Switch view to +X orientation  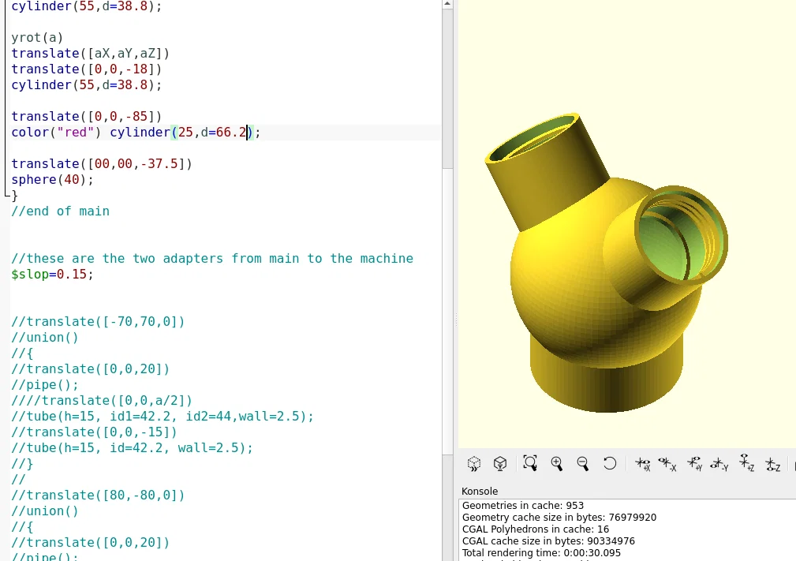pyautogui.click(x=643, y=463)
